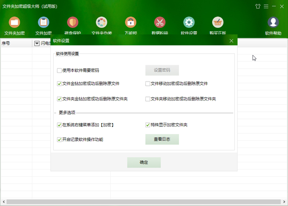Screen dimensions: 288x206
Task: Open the 数据粉碎 data shredder scissors icon
Action: click(159, 23)
